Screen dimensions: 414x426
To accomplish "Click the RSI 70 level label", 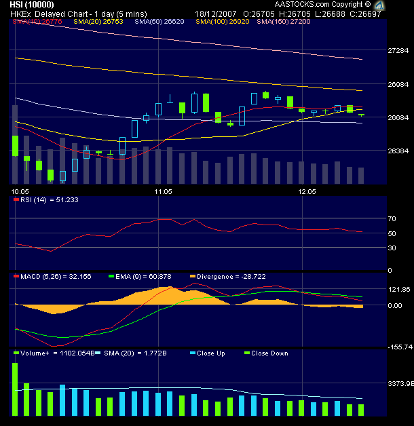I will (392, 218).
